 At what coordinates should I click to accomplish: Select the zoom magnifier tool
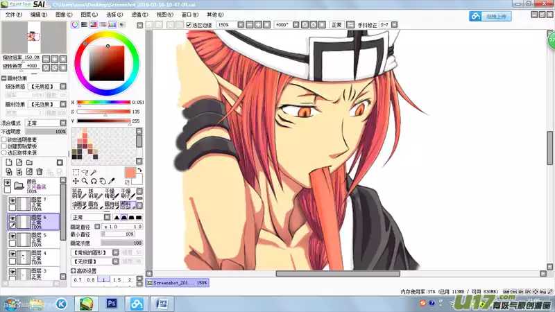coord(85,181)
